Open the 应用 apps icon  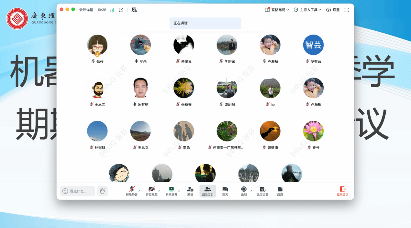pos(280,191)
